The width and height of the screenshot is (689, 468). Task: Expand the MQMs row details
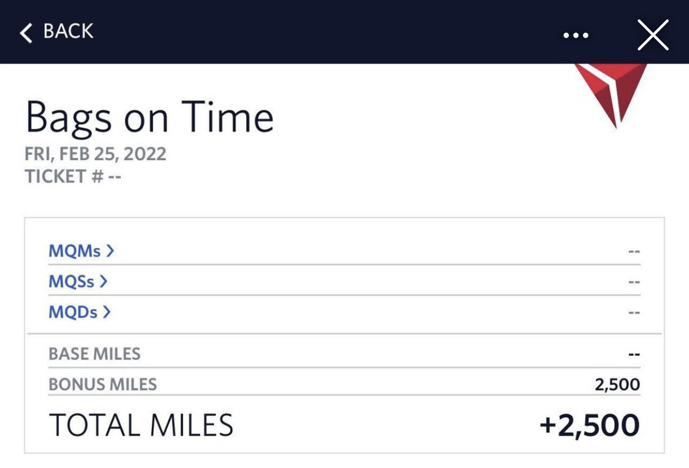(82, 250)
